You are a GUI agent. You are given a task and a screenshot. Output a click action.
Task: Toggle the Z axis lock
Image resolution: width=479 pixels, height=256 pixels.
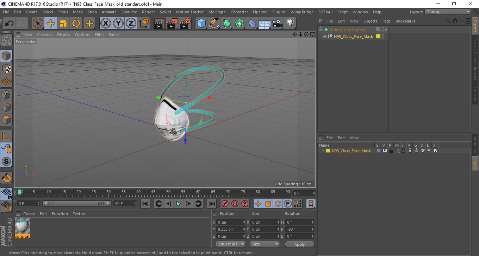point(131,24)
